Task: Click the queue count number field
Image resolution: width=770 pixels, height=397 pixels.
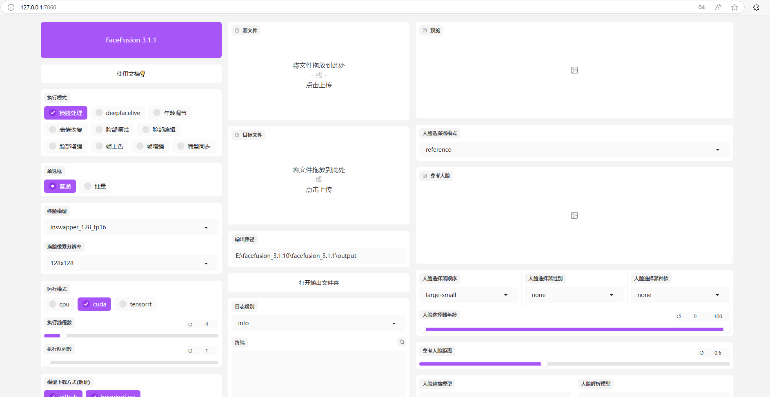Action: 207,351
